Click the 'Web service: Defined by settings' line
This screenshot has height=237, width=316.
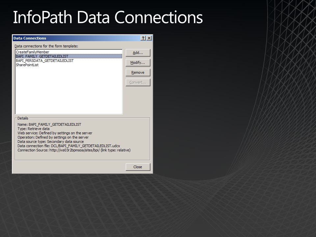[x=55, y=133]
